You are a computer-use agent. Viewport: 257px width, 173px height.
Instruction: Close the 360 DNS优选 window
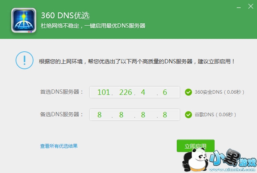click(x=251, y=6)
